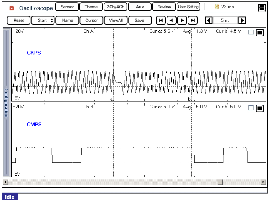Step back one frame with left arrow
Image resolution: width=269 pixels, height=202 pixels.
click(172, 20)
